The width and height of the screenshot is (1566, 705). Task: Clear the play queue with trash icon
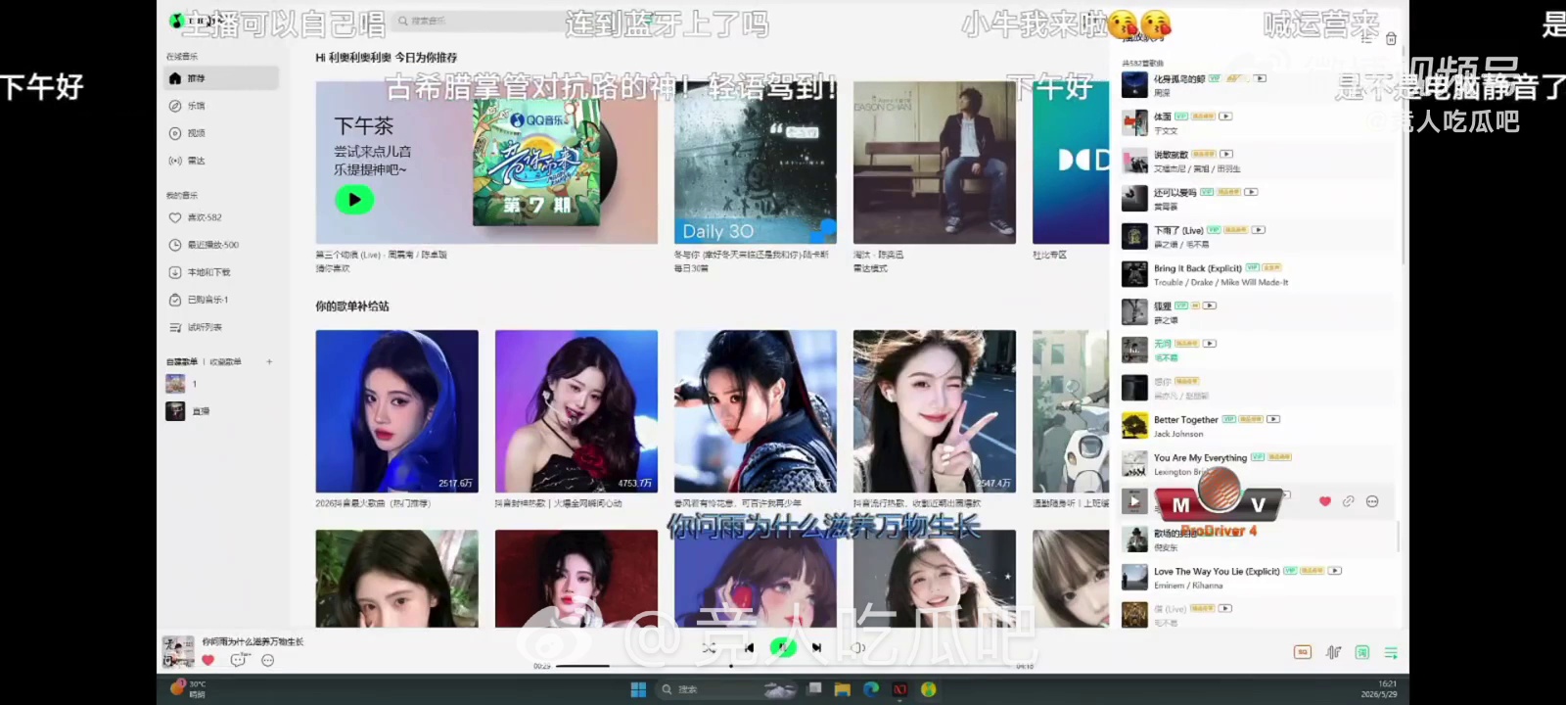tap(1391, 38)
